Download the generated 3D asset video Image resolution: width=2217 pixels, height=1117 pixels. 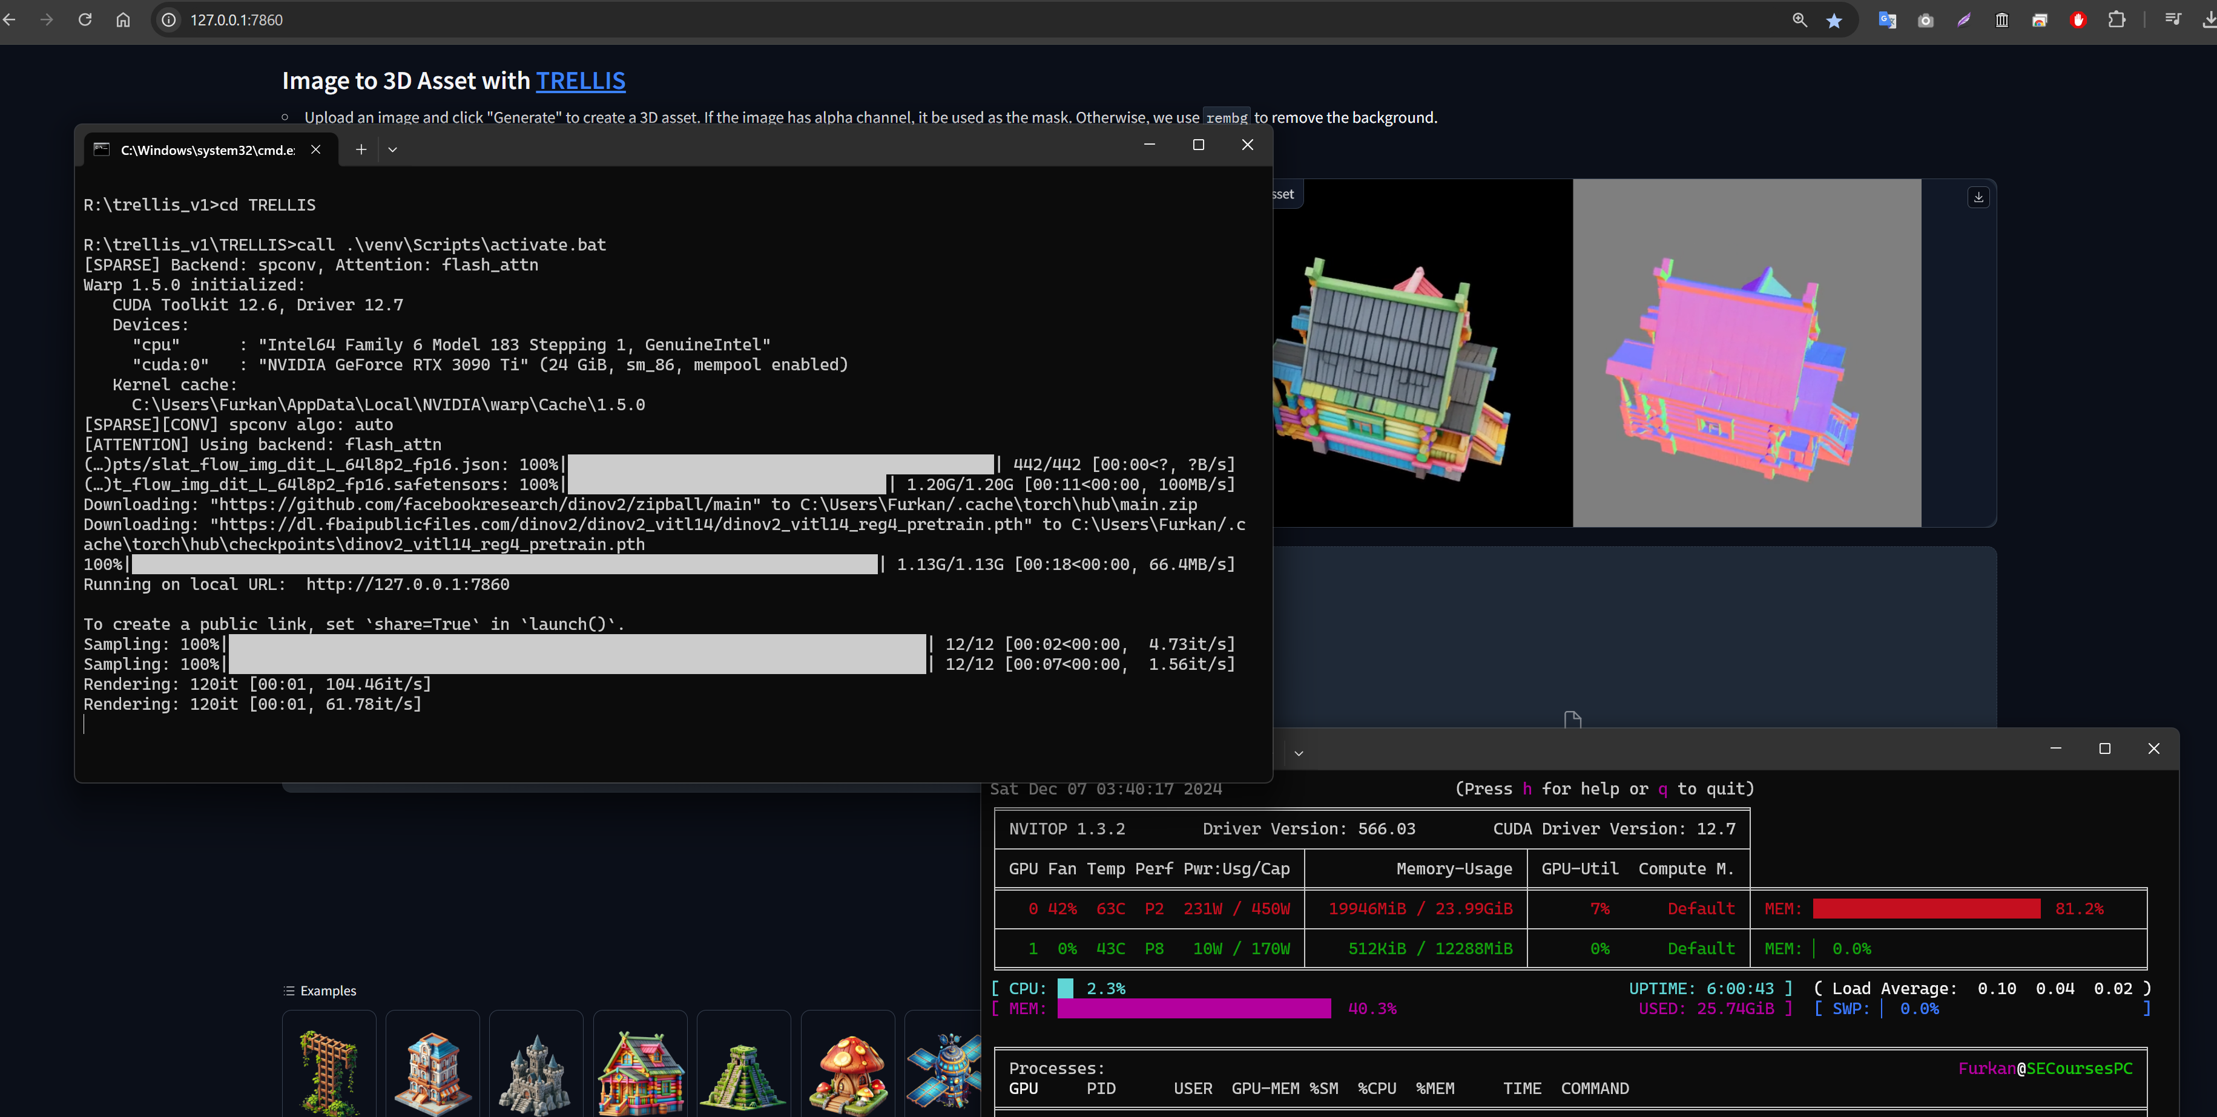1978,197
